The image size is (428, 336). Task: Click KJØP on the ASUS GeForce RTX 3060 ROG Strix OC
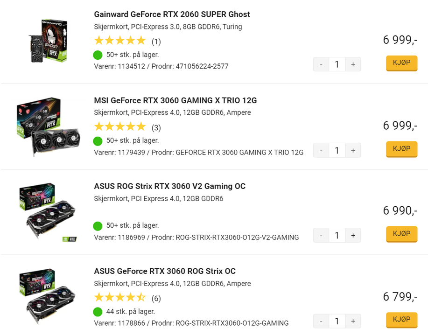(401, 320)
